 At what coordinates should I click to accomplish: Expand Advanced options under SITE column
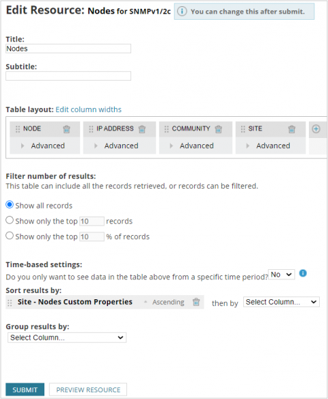coord(269,146)
